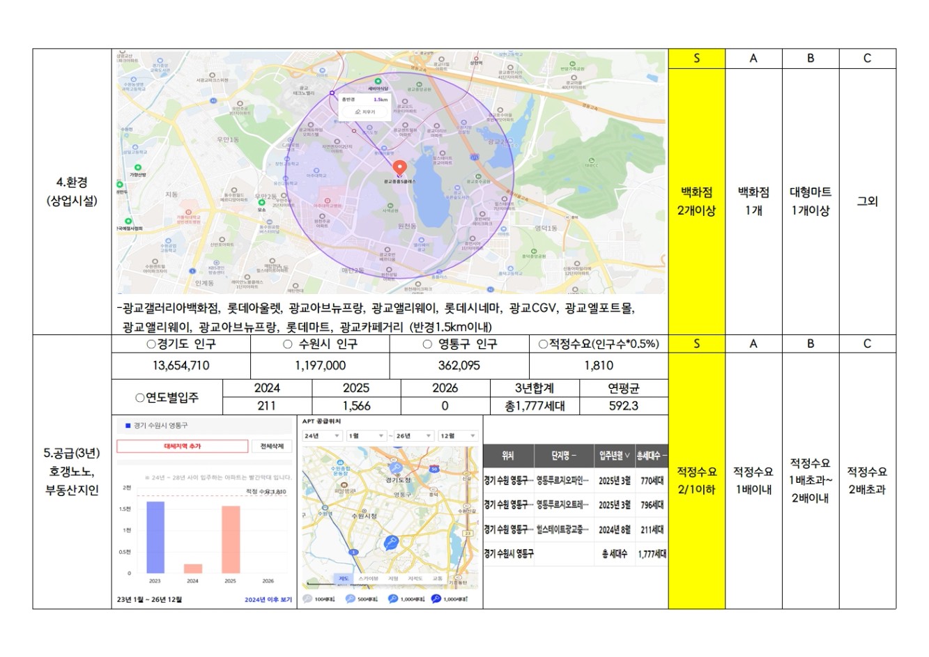
Task: Click the blue key marker near 경기도청
Action: click(x=395, y=468)
